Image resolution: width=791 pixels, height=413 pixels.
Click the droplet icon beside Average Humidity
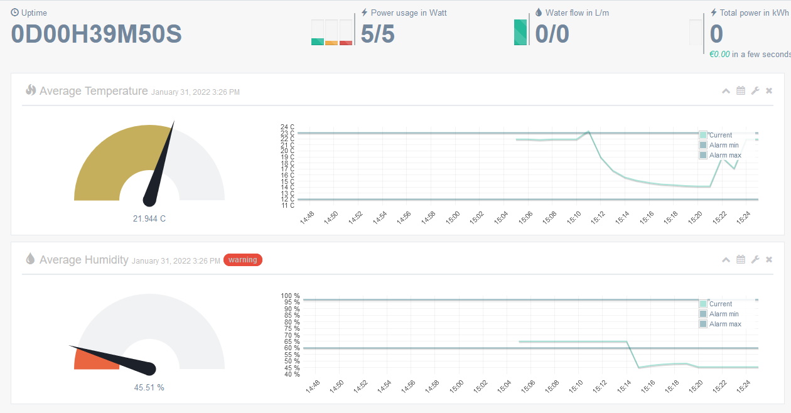pos(30,259)
